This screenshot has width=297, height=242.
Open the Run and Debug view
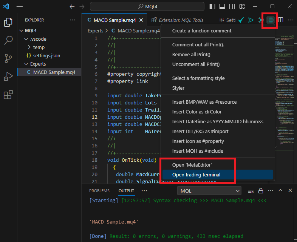point(8,76)
